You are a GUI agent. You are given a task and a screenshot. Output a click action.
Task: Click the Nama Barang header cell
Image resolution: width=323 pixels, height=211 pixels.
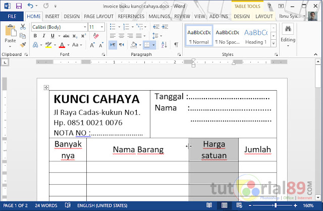point(138,150)
